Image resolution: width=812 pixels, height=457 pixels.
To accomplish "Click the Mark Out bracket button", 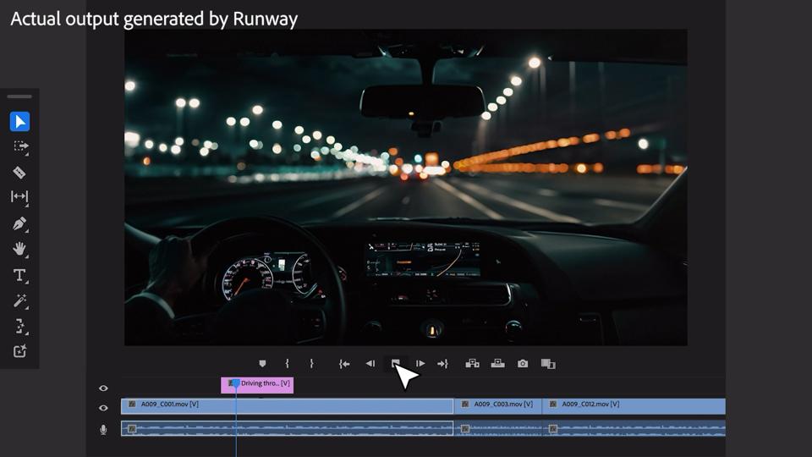I will coord(311,364).
